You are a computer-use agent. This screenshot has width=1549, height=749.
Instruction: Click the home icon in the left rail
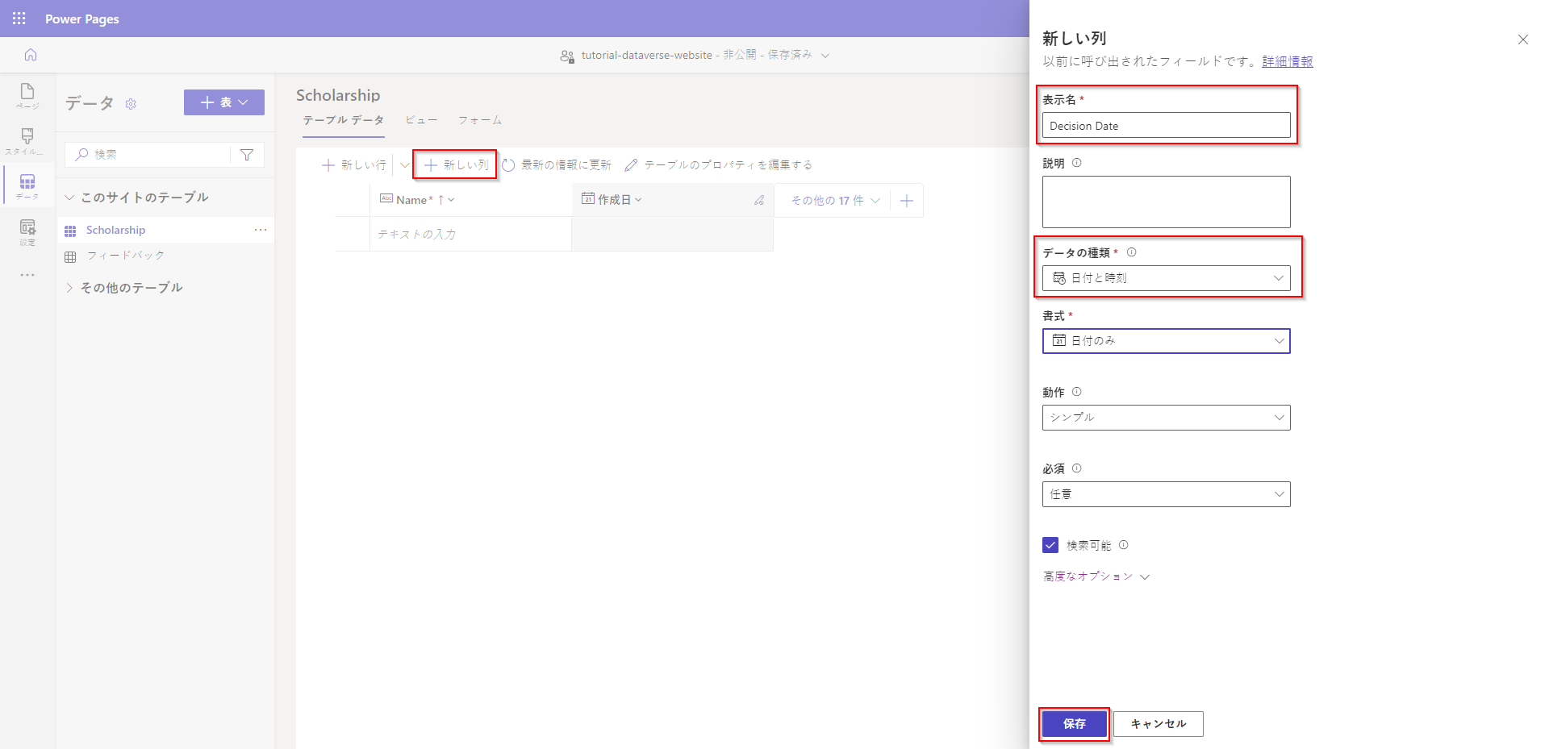point(29,55)
